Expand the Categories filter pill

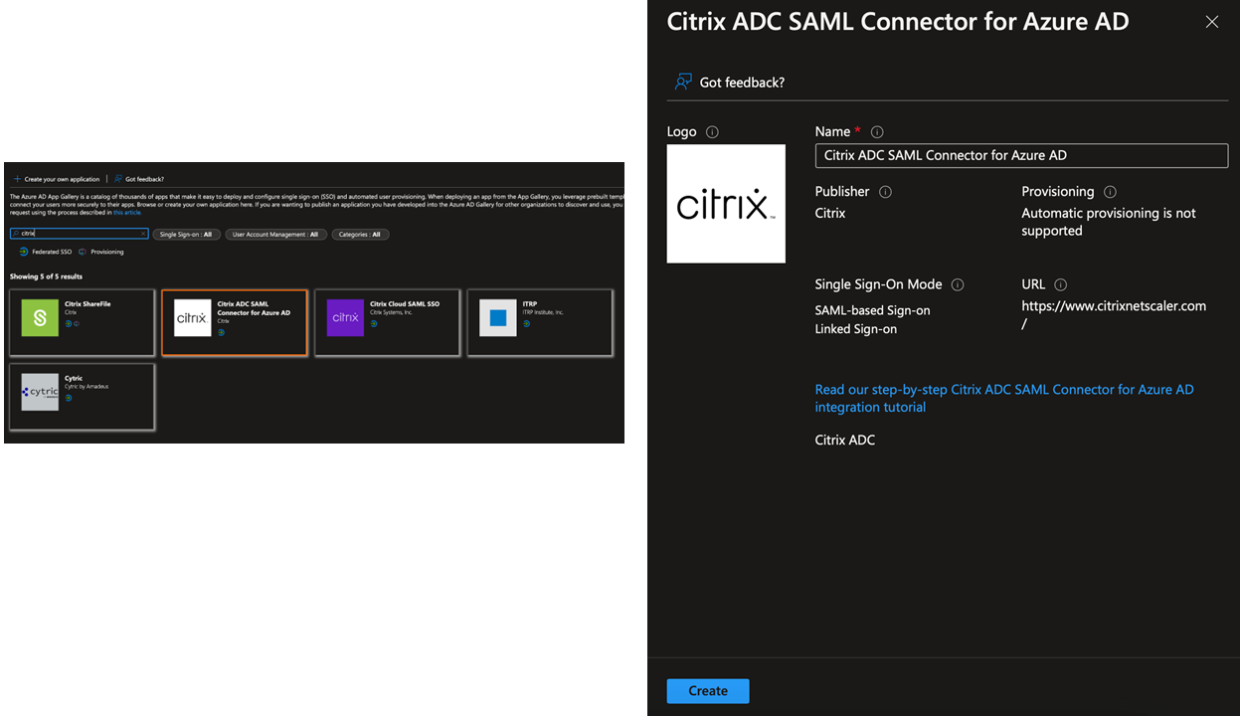coord(360,235)
